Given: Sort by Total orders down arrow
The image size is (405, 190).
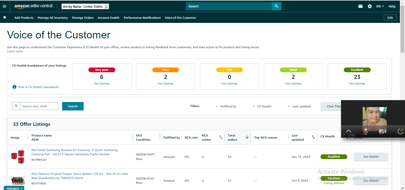Looking at the screenshot, I should [x=247, y=137].
